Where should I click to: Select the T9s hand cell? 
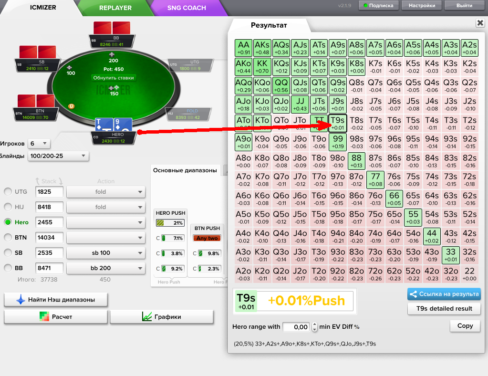pos(338,123)
